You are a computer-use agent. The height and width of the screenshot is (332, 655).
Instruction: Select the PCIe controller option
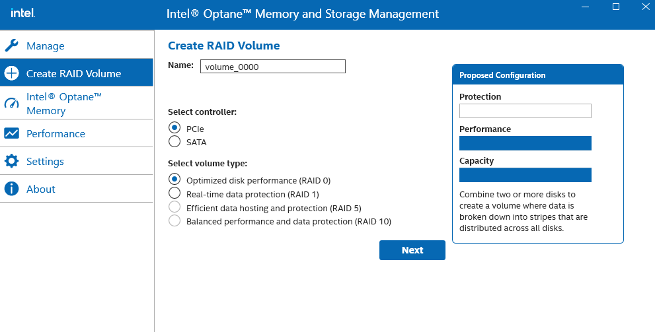174,127
